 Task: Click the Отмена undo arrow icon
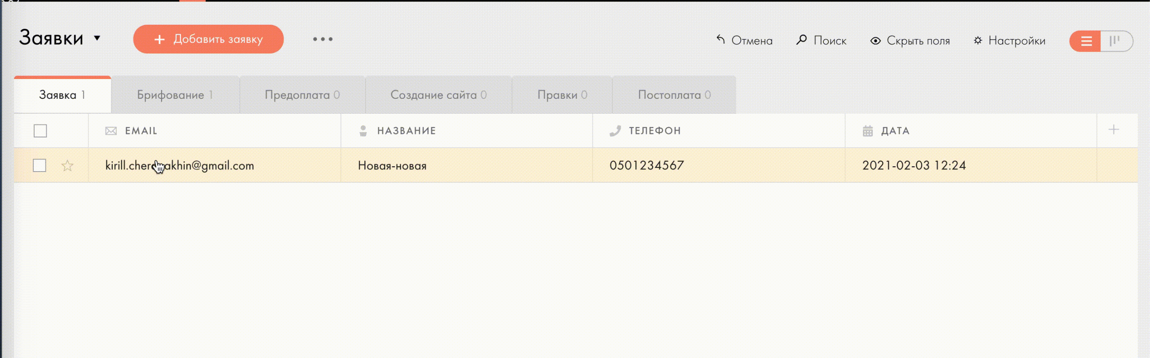click(x=721, y=40)
